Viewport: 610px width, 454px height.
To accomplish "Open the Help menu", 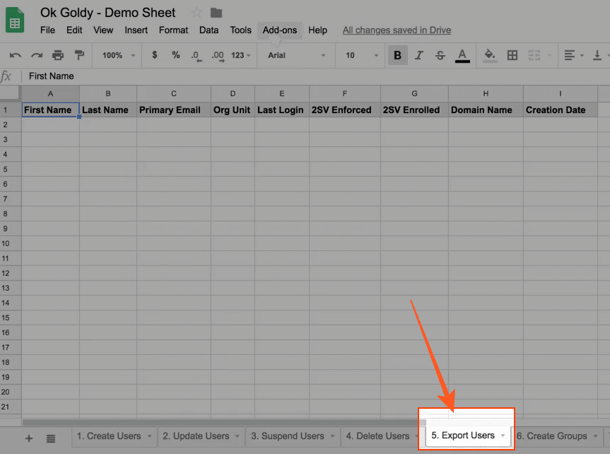I will click(318, 30).
